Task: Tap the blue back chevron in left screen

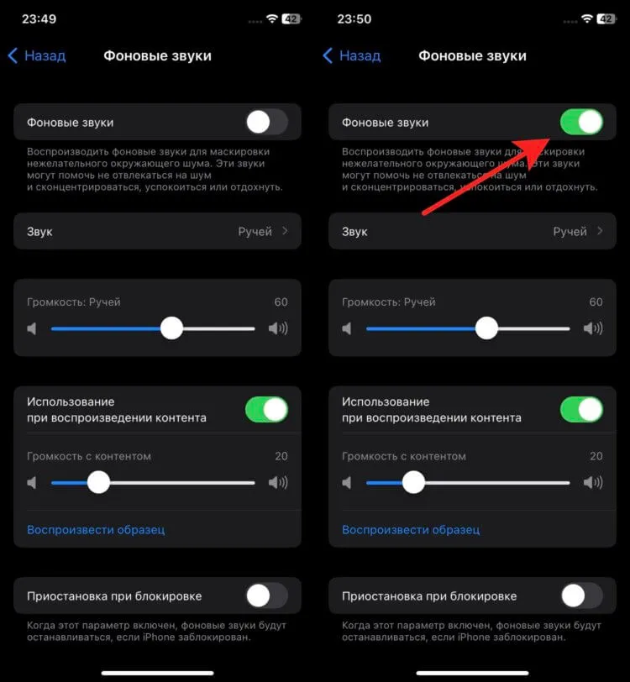Action: [13, 55]
